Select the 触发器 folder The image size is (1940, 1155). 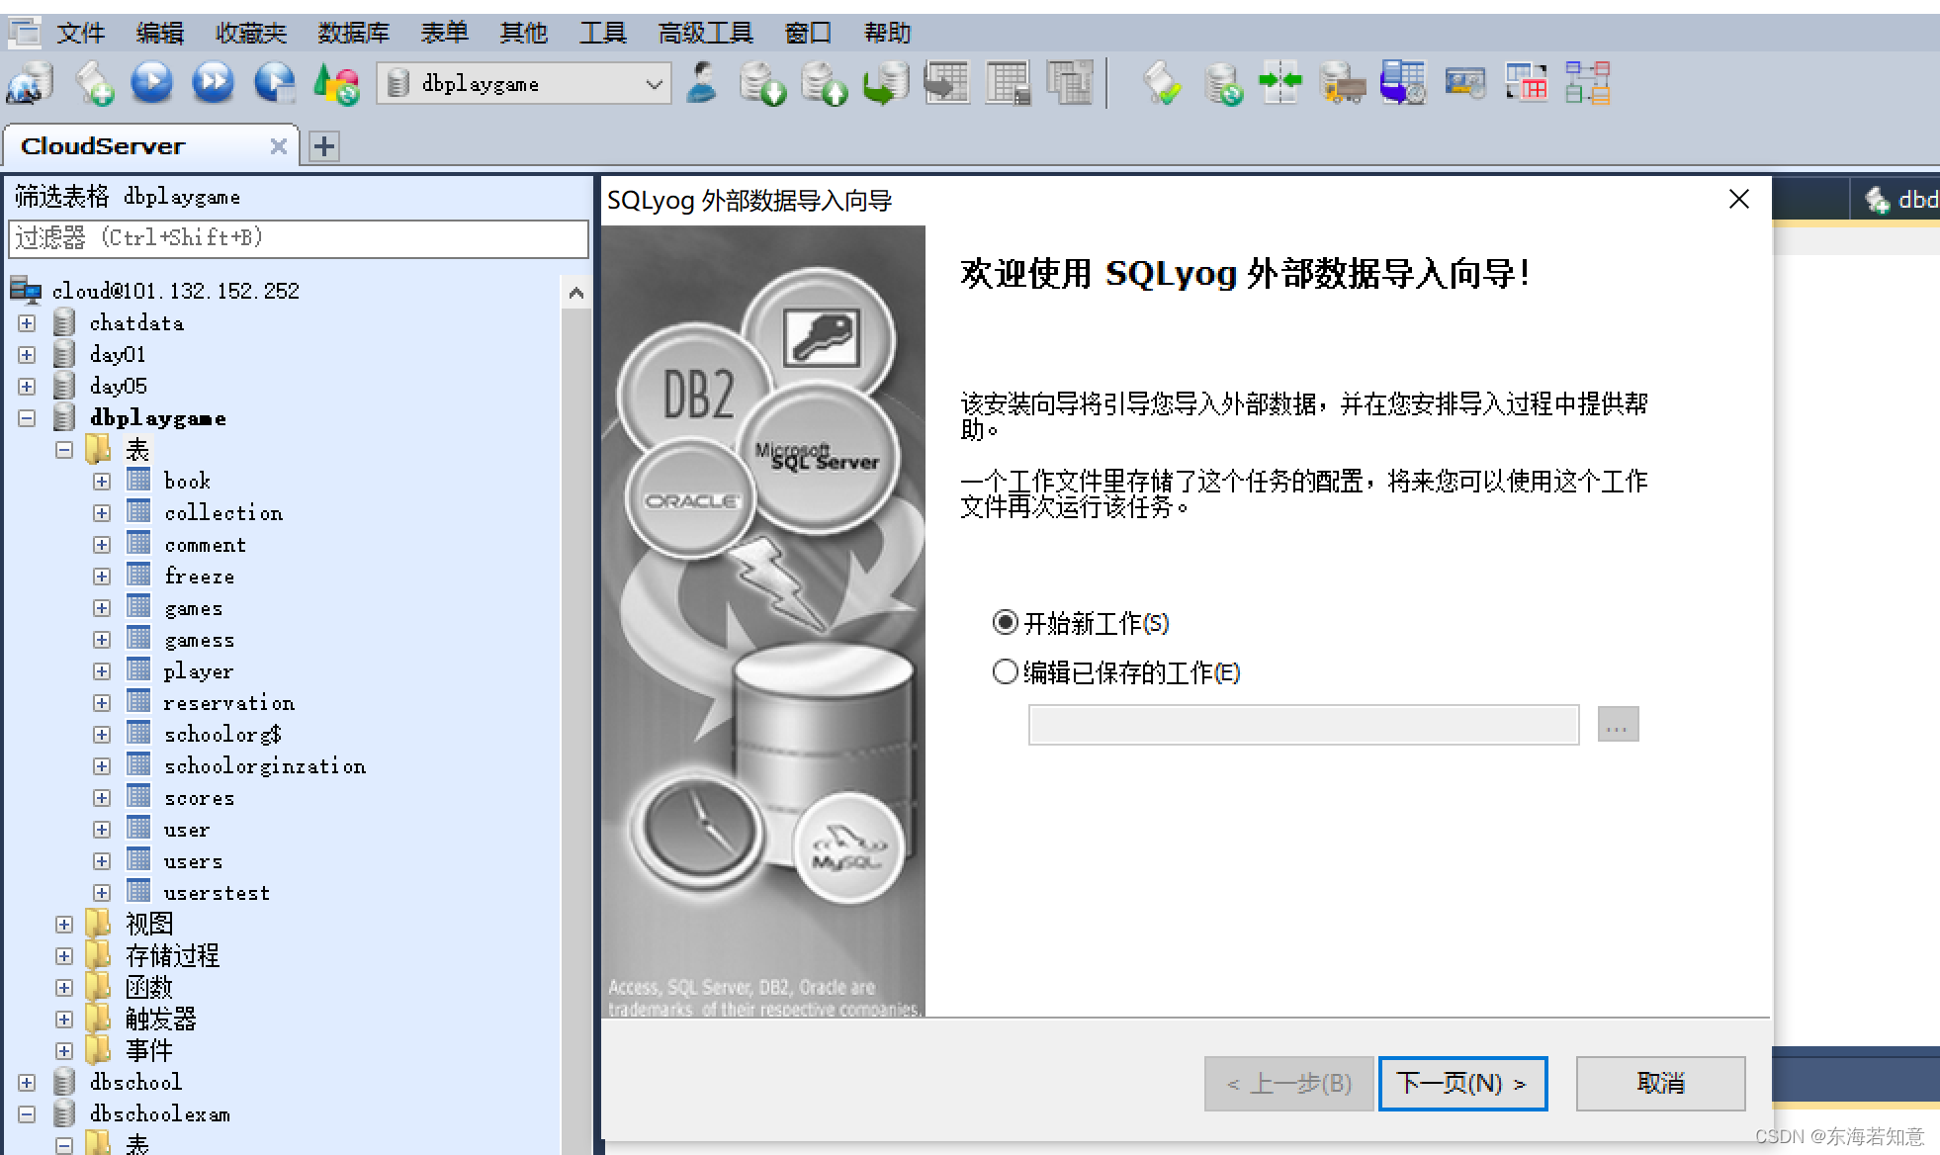pos(161,1020)
